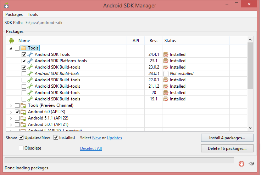Open the Packages menu

pos(14,14)
